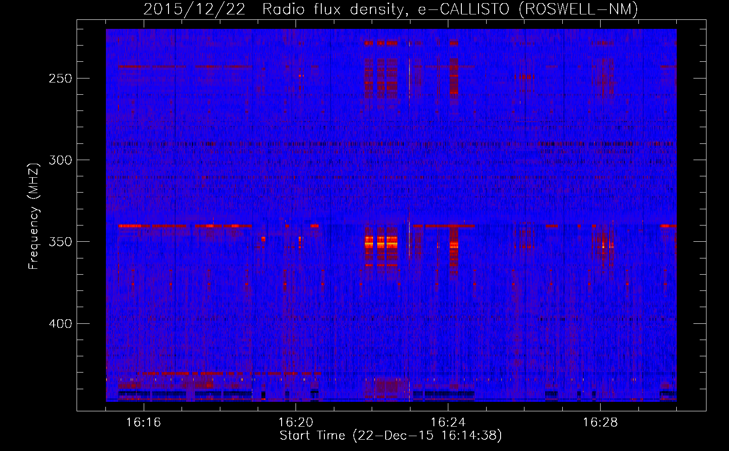Click the Frequency (MHZ) axis title
This screenshot has height=451, width=729.
point(34,216)
